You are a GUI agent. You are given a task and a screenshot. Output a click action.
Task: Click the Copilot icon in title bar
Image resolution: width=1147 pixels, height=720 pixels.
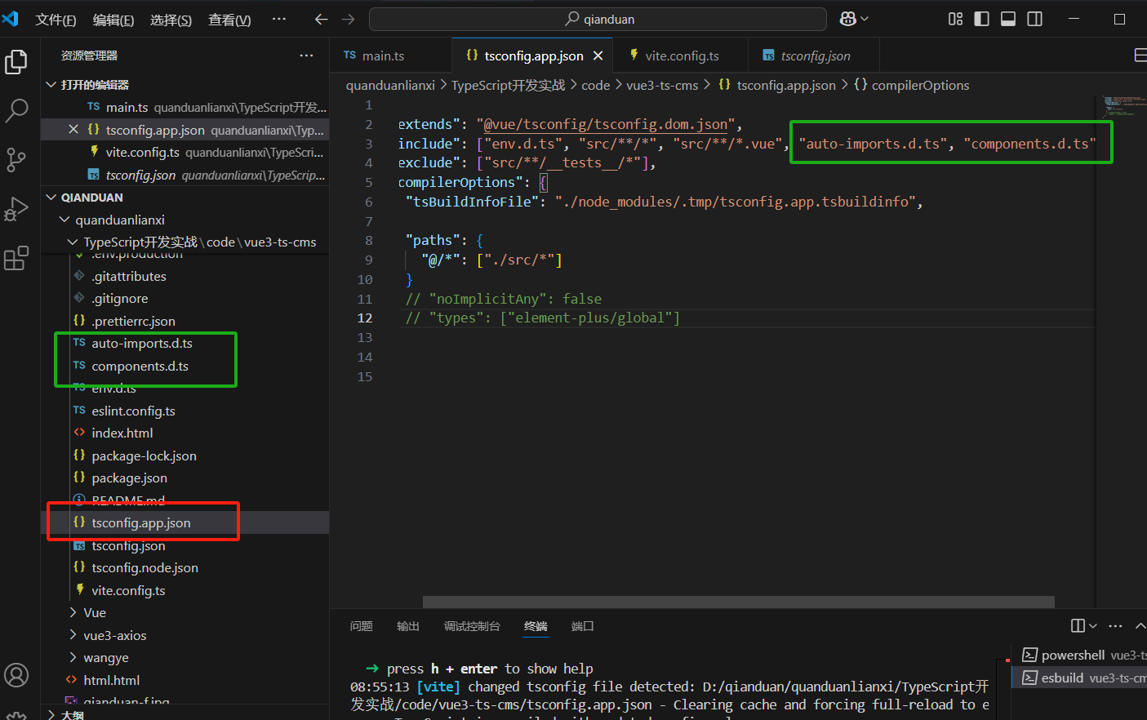pos(848,19)
